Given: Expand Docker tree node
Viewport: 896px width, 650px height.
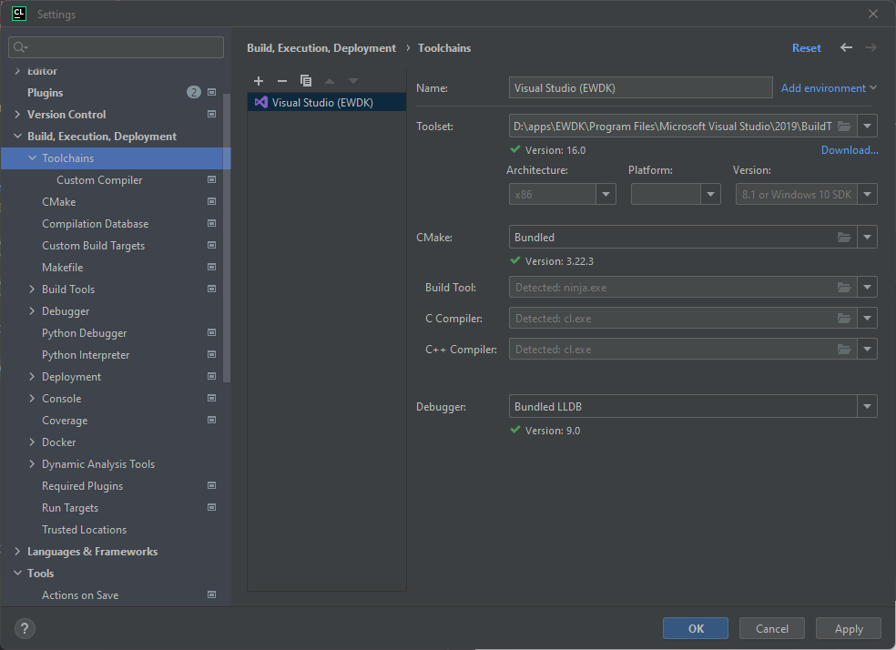Looking at the screenshot, I should click(x=32, y=442).
